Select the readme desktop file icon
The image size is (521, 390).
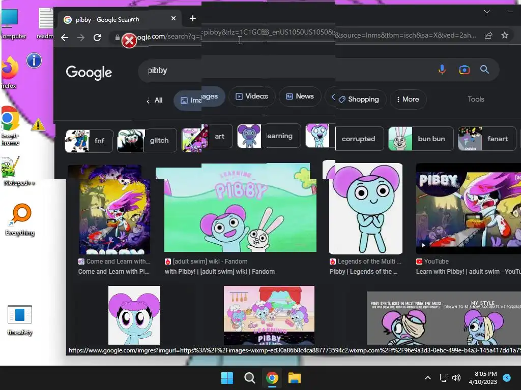pos(46,23)
